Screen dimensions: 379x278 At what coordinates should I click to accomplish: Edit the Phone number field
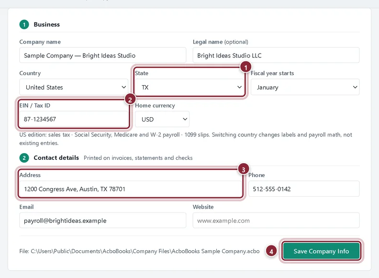coord(304,189)
